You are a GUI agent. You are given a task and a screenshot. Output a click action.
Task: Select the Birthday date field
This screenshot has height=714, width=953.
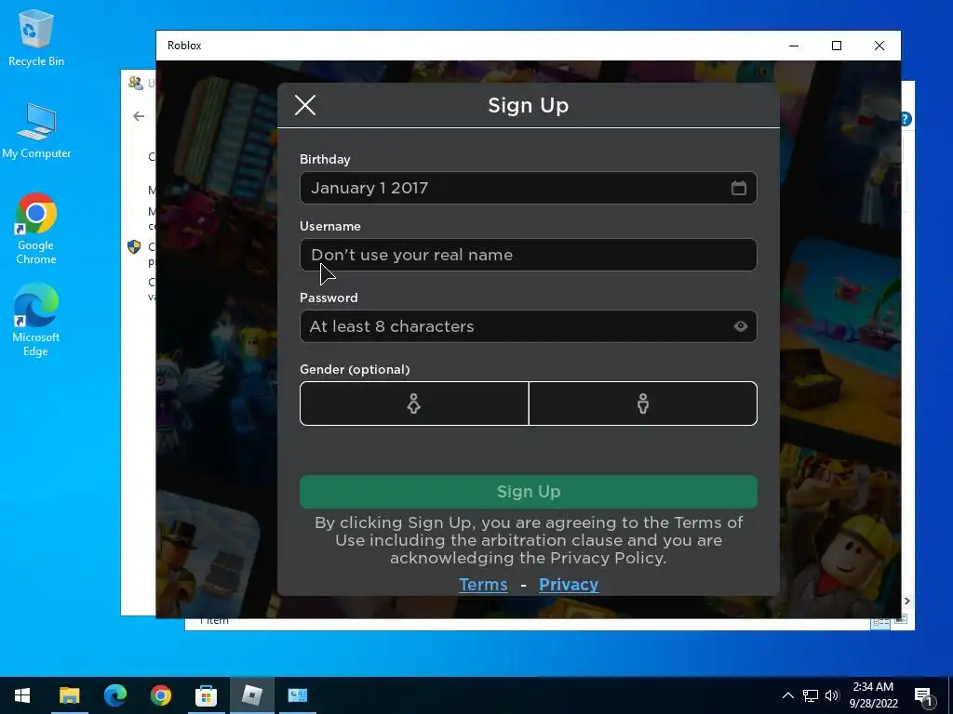pos(529,188)
